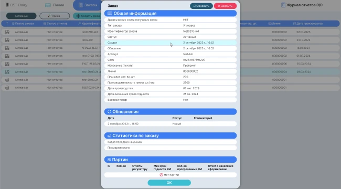The height and width of the screenshot is (189, 341).
Task: Click the Артикул value test-bio
Action: coord(188,54)
